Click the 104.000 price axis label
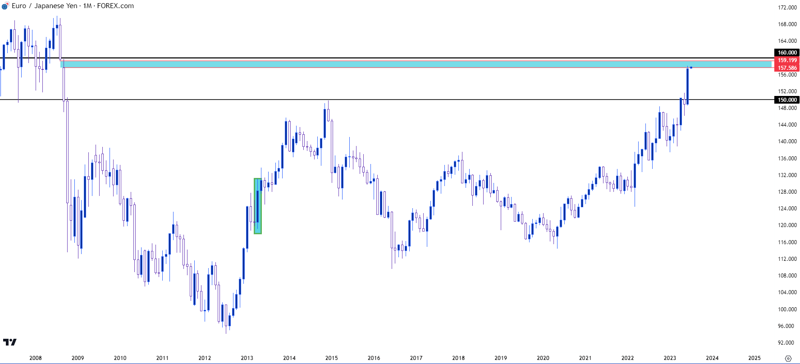 coord(787,292)
